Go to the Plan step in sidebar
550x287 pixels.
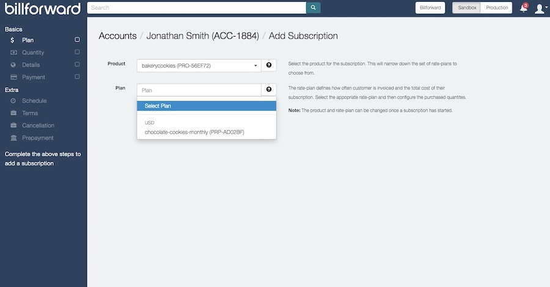tap(28, 40)
